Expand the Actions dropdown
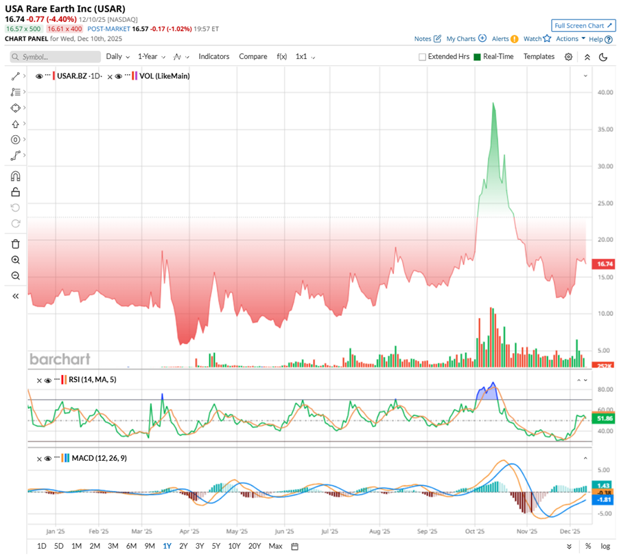The height and width of the screenshot is (559, 619). point(570,38)
